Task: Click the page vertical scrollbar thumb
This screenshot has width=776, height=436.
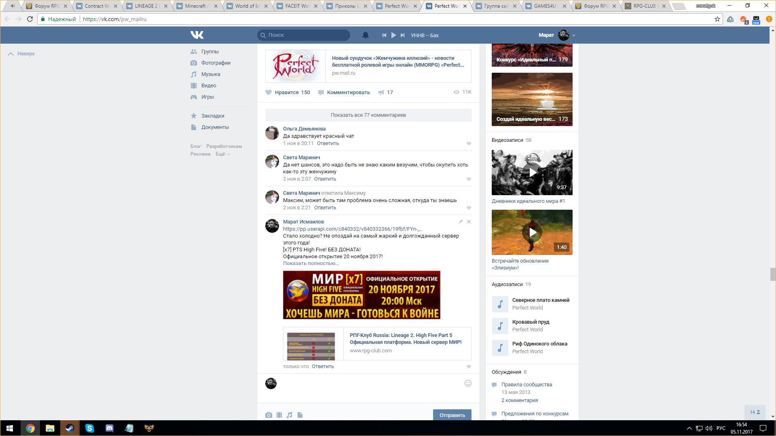Action: pos(773,274)
